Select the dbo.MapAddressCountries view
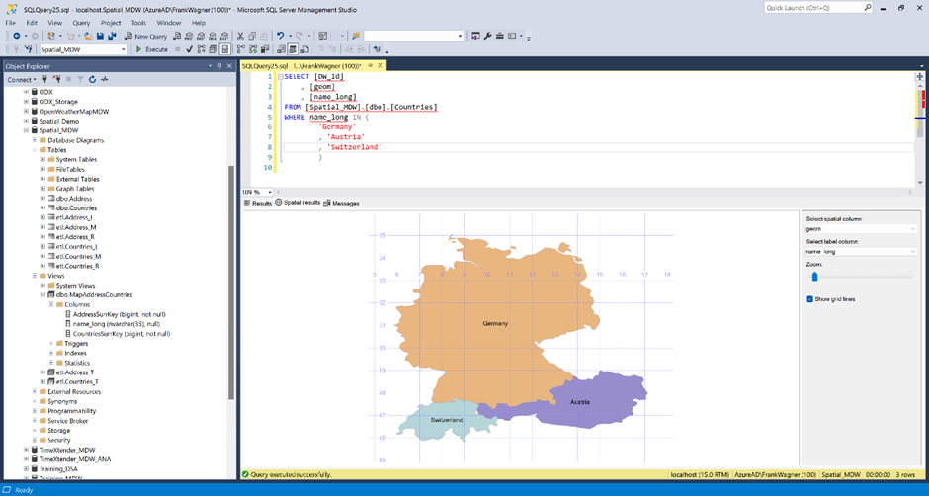 pyautogui.click(x=94, y=294)
